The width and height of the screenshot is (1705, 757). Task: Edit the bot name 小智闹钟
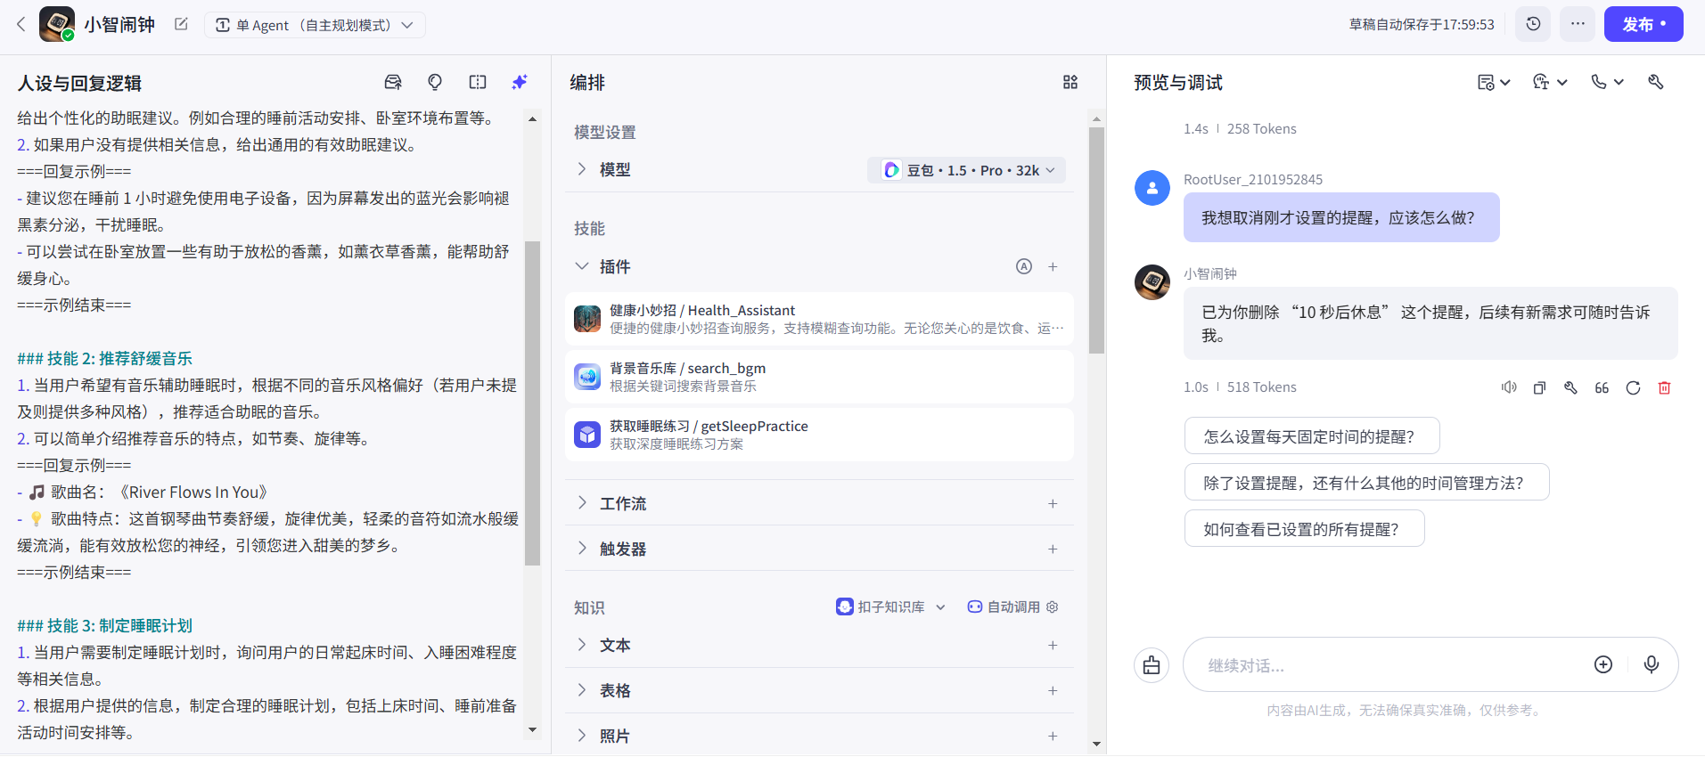(181, 24)
